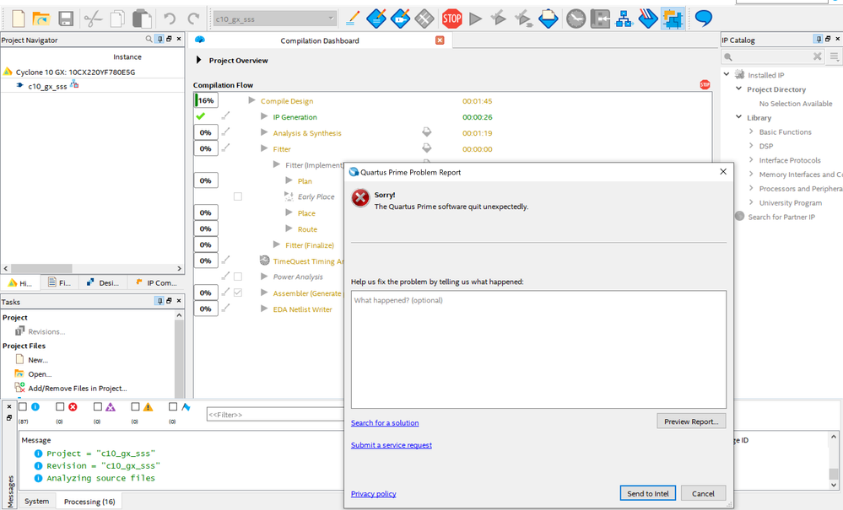Click the <<Filter>> messages field
This screenshot has width=843, height=510.
[275, 415]
